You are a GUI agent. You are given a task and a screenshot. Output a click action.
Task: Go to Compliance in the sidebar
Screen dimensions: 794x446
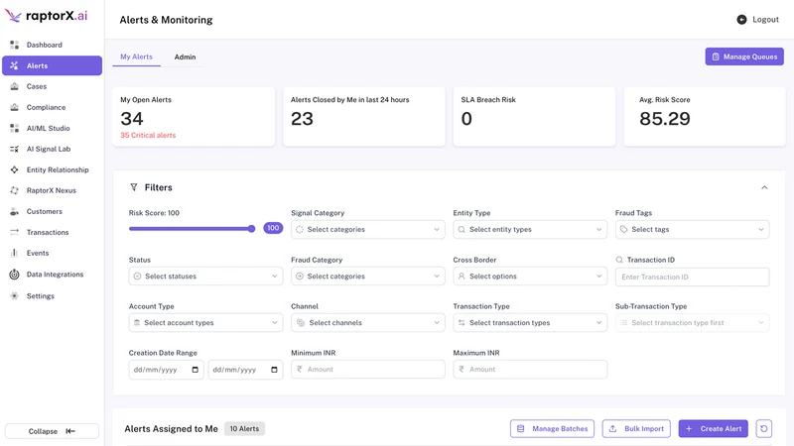click(x=53, y=107)
